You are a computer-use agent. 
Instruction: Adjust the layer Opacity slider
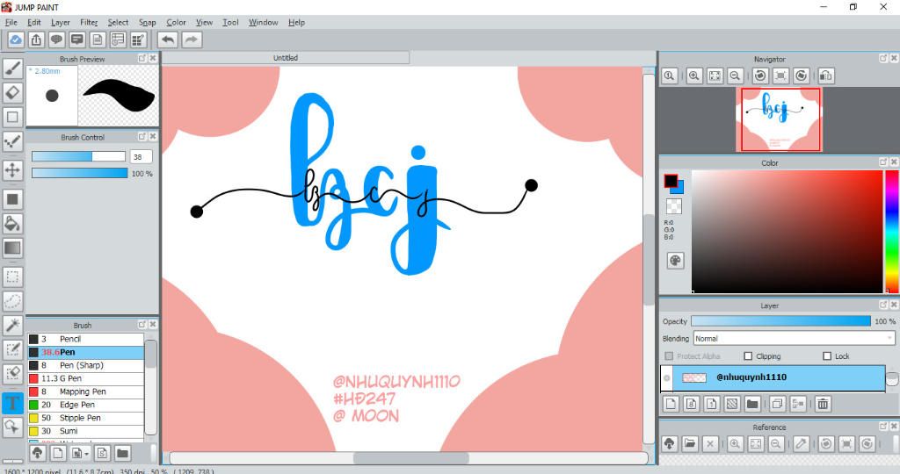780,321
